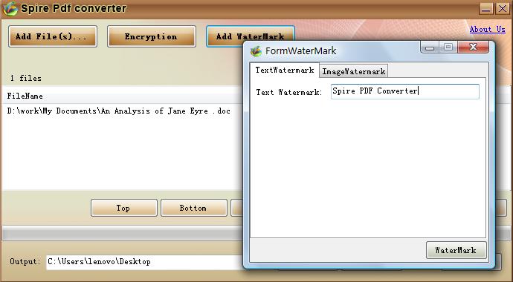The height and width of the screenshot is (282, 513).
Task: Maximize the FormWaterMark dialog window
Action: point(448,47)
